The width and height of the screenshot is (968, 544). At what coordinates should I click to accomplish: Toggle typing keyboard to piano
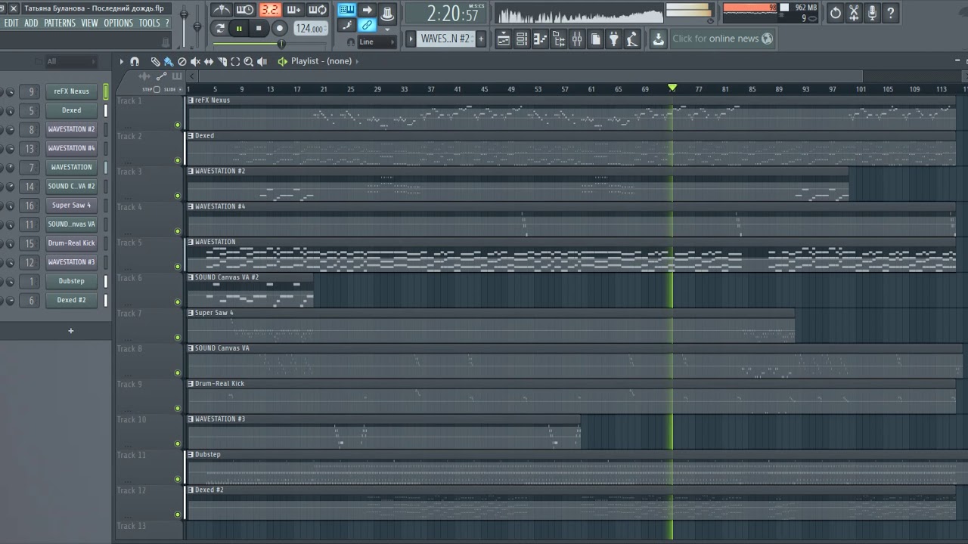[x=347, y=10]
